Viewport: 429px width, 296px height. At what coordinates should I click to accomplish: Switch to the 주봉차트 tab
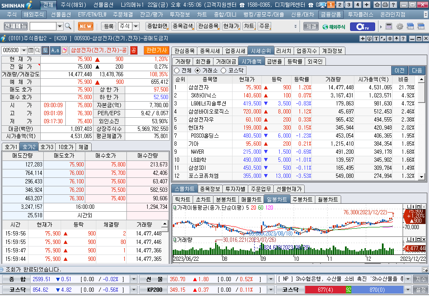coord(302,199)
